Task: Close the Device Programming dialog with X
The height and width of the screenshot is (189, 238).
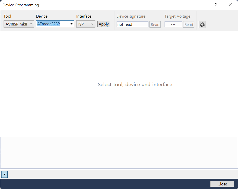Action: (230, 5)
